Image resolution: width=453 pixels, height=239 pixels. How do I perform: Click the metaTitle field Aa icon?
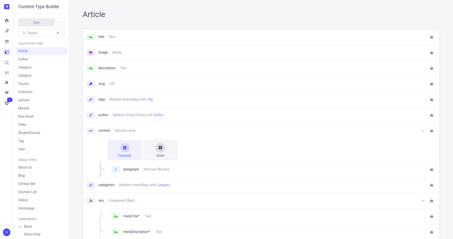(x=115, y=216)
